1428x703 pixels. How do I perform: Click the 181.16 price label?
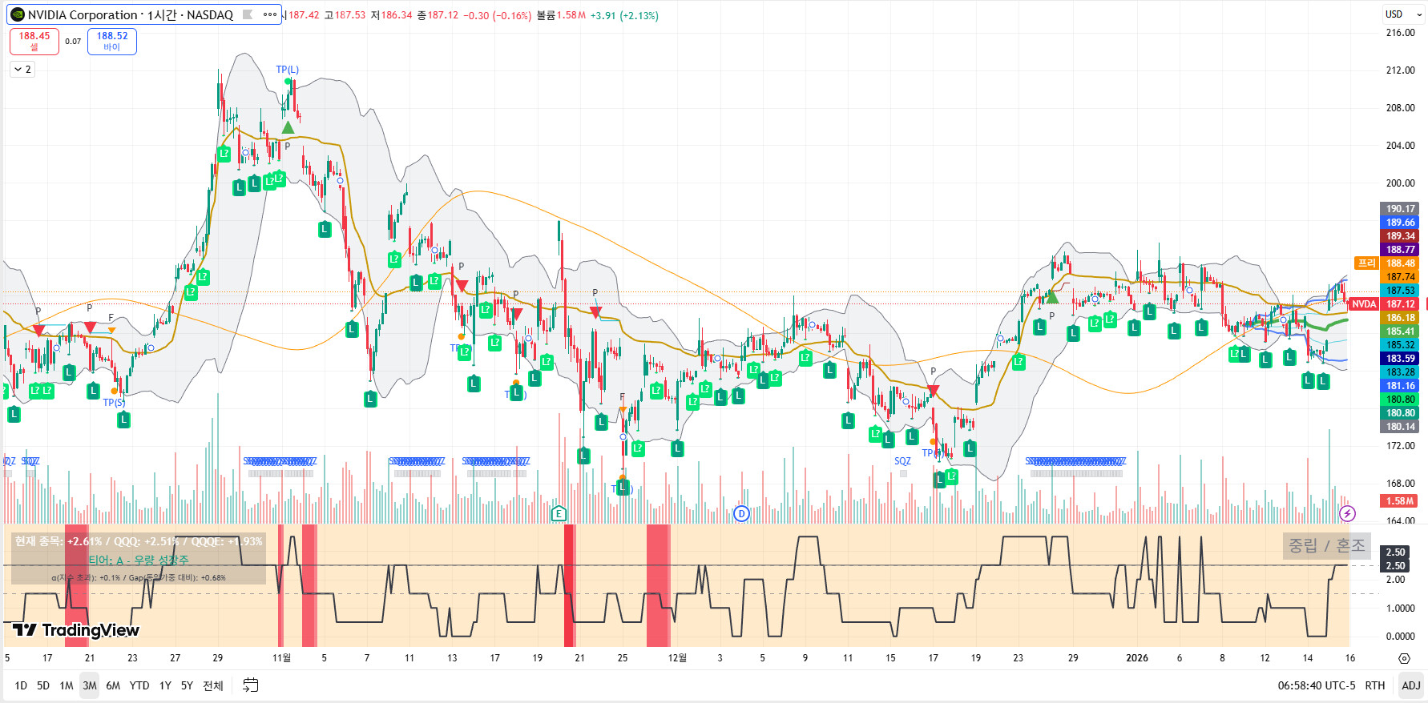tap(1401, 386)
